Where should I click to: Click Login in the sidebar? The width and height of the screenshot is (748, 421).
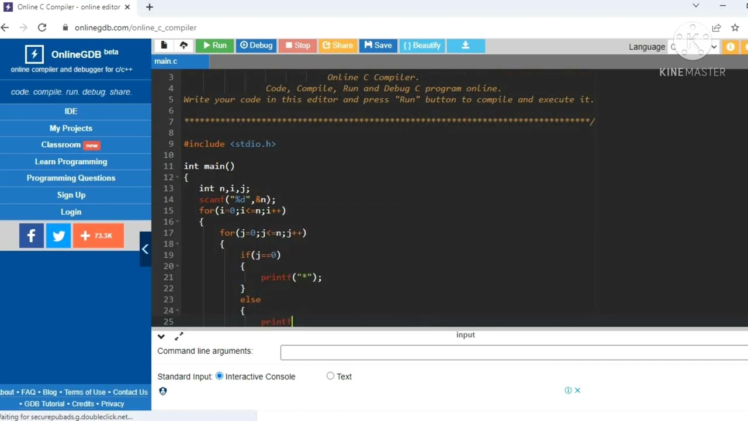pos(71,212)
